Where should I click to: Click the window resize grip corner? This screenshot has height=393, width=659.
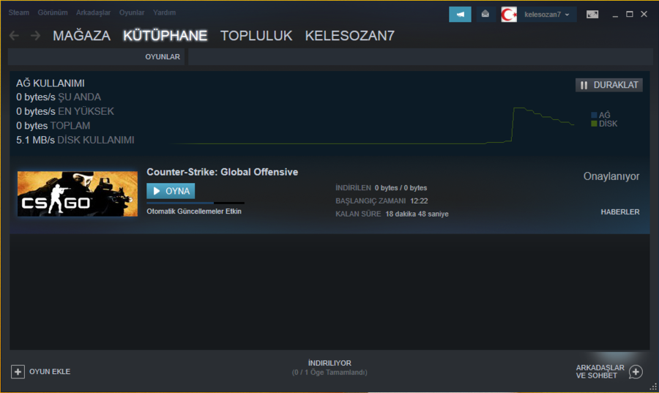pos(654,388)
